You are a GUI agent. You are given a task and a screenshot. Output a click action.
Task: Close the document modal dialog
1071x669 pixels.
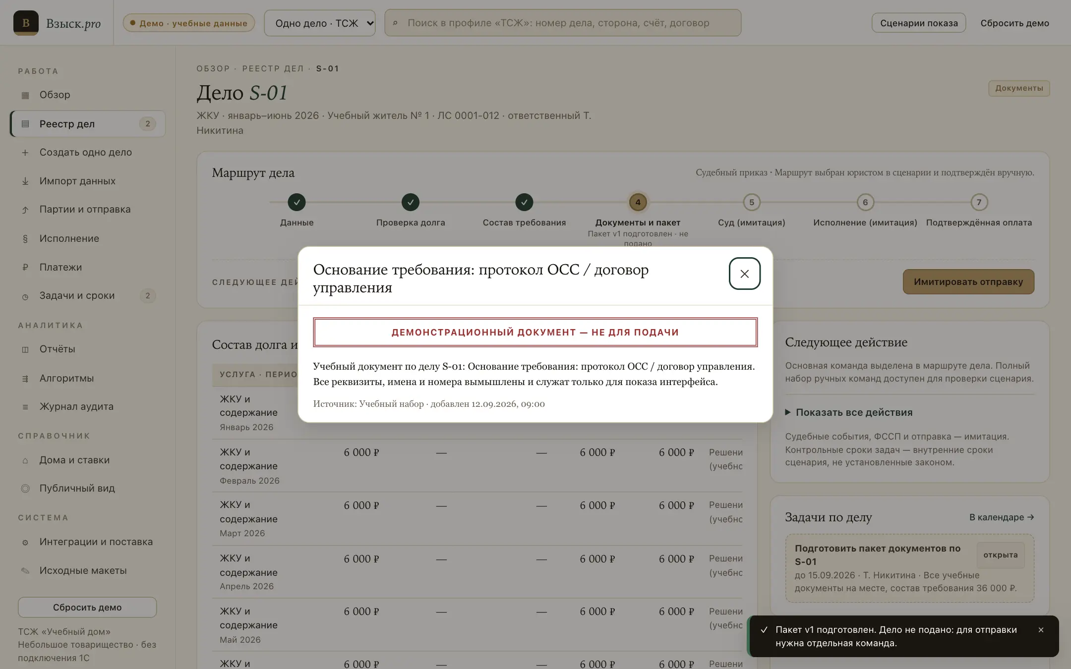point(744,274)
